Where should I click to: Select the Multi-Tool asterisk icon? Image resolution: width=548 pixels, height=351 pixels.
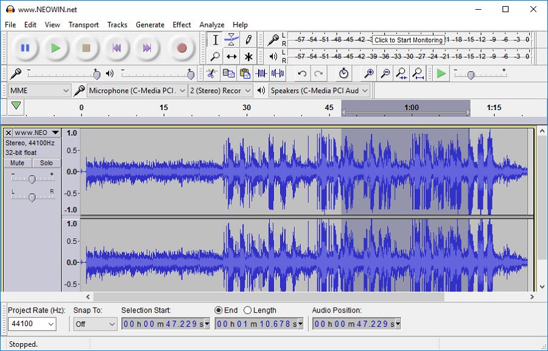[248, 57]
